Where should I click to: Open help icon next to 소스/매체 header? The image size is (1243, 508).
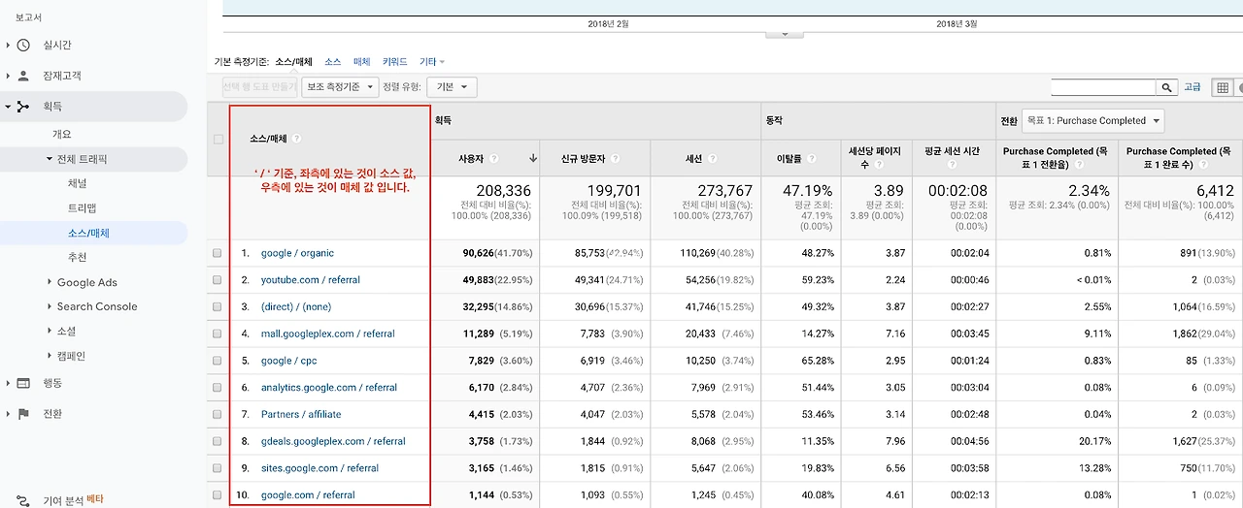point(297,139)
